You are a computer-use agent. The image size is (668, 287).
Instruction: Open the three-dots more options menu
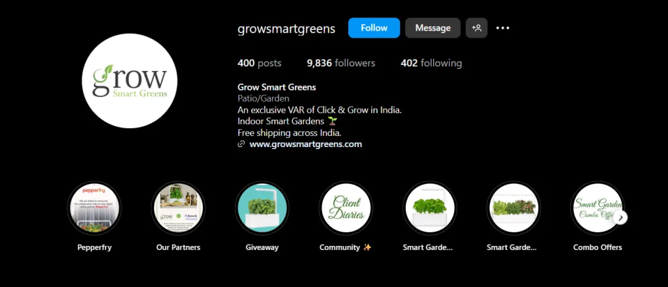pos(503,28)
